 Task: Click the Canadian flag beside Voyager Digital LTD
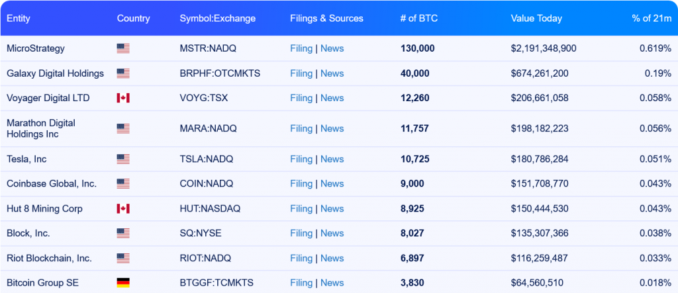pyautogui.click(x=122, y=98)
